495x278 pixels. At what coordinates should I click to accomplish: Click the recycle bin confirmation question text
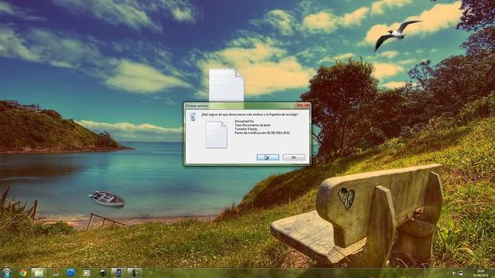[x=250, y=114]
